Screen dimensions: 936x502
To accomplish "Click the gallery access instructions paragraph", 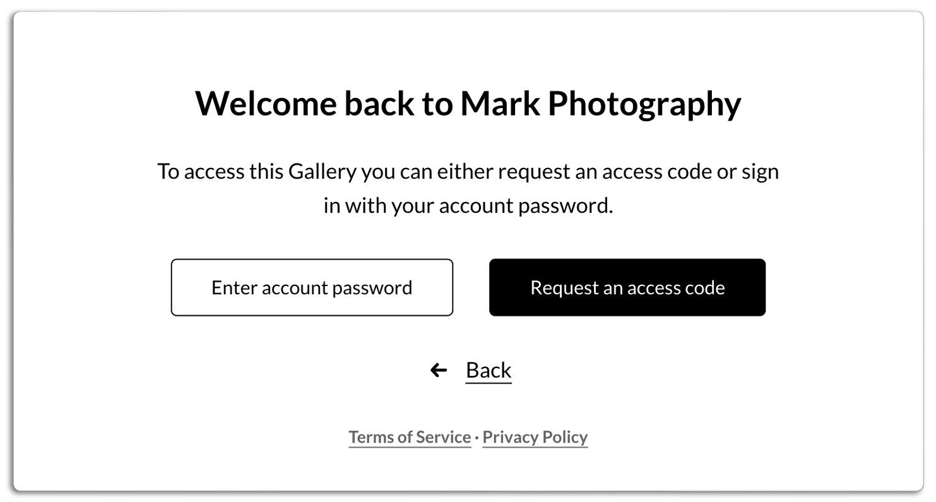I will click(468, 188).
